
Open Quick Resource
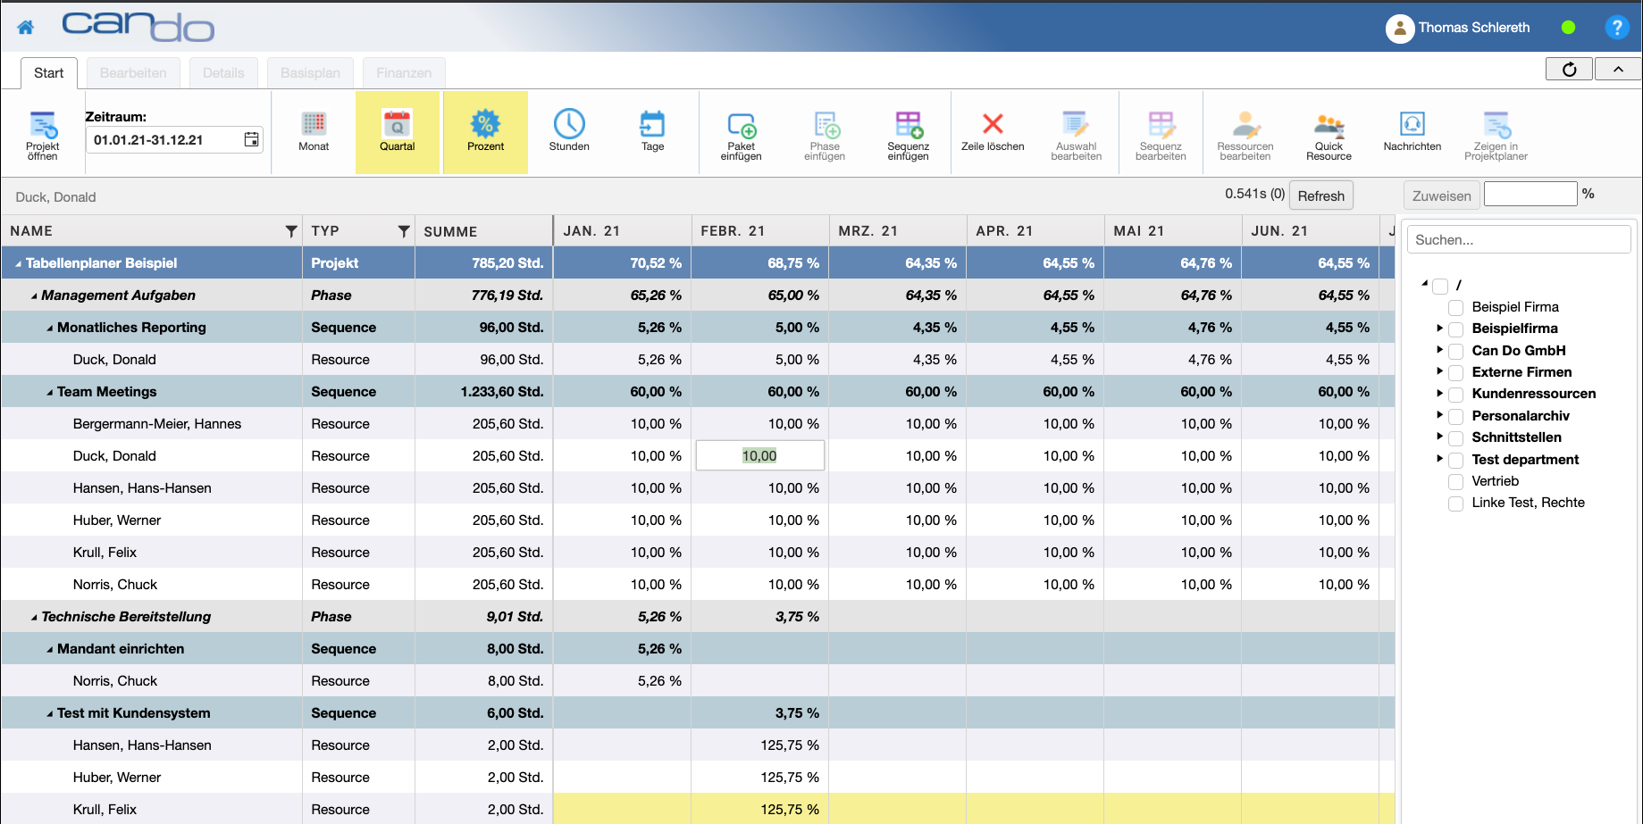point(1329,136)
